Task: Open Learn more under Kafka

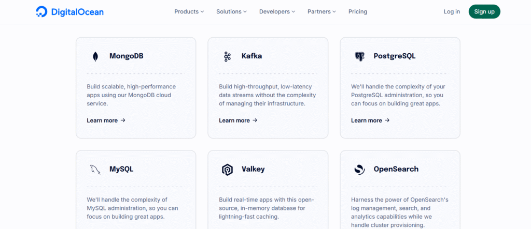Action: point(238,120)
